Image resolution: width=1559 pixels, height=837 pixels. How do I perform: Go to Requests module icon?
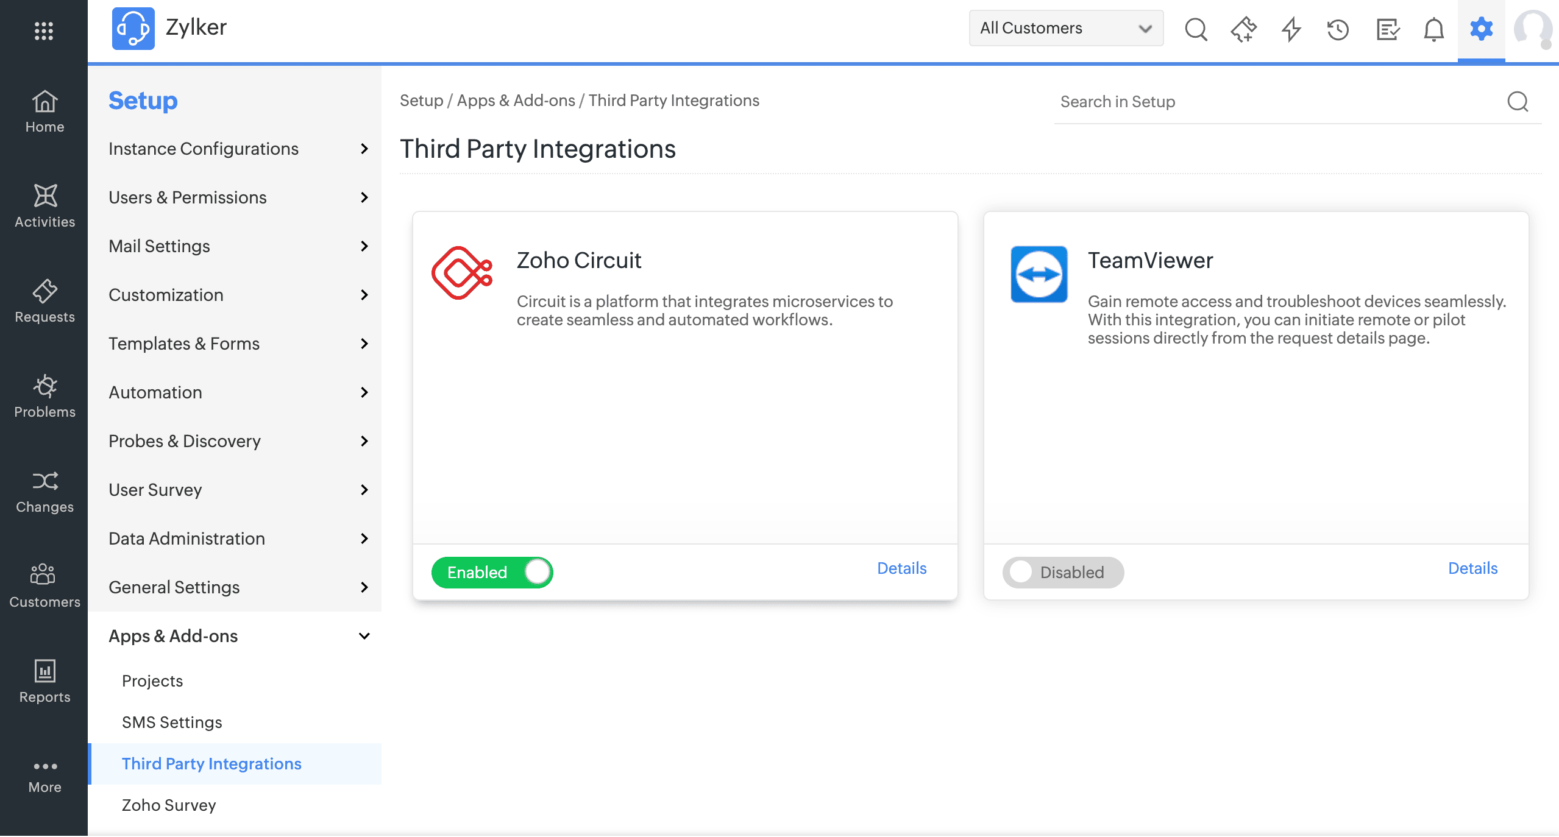(44, 301)
